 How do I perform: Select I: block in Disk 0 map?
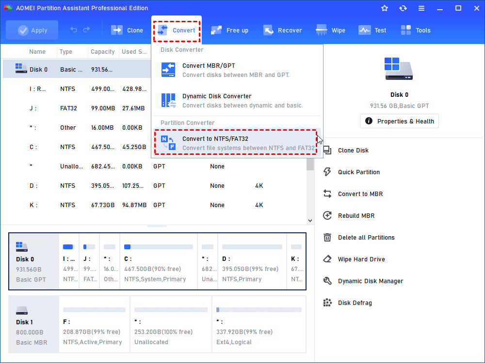tap(69, 261)
